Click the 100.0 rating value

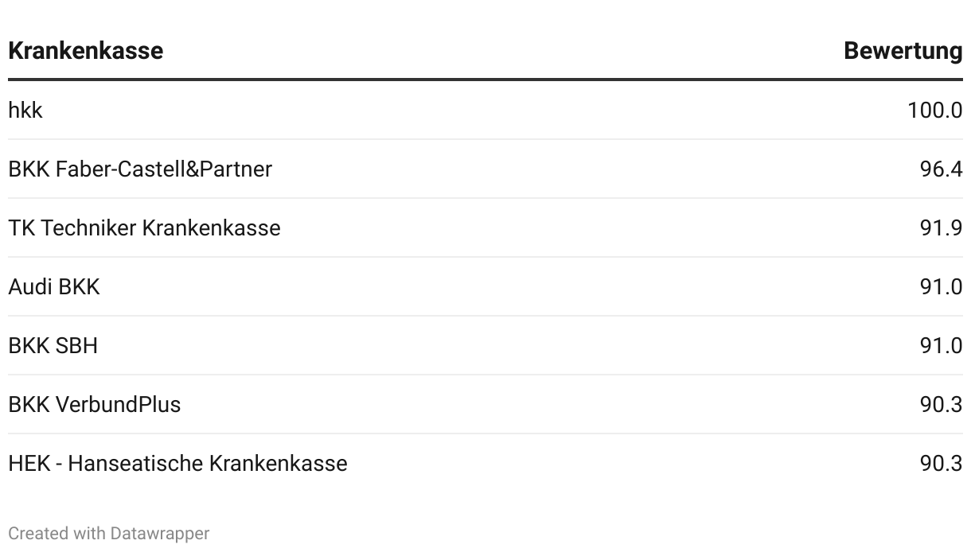(934, 111)
